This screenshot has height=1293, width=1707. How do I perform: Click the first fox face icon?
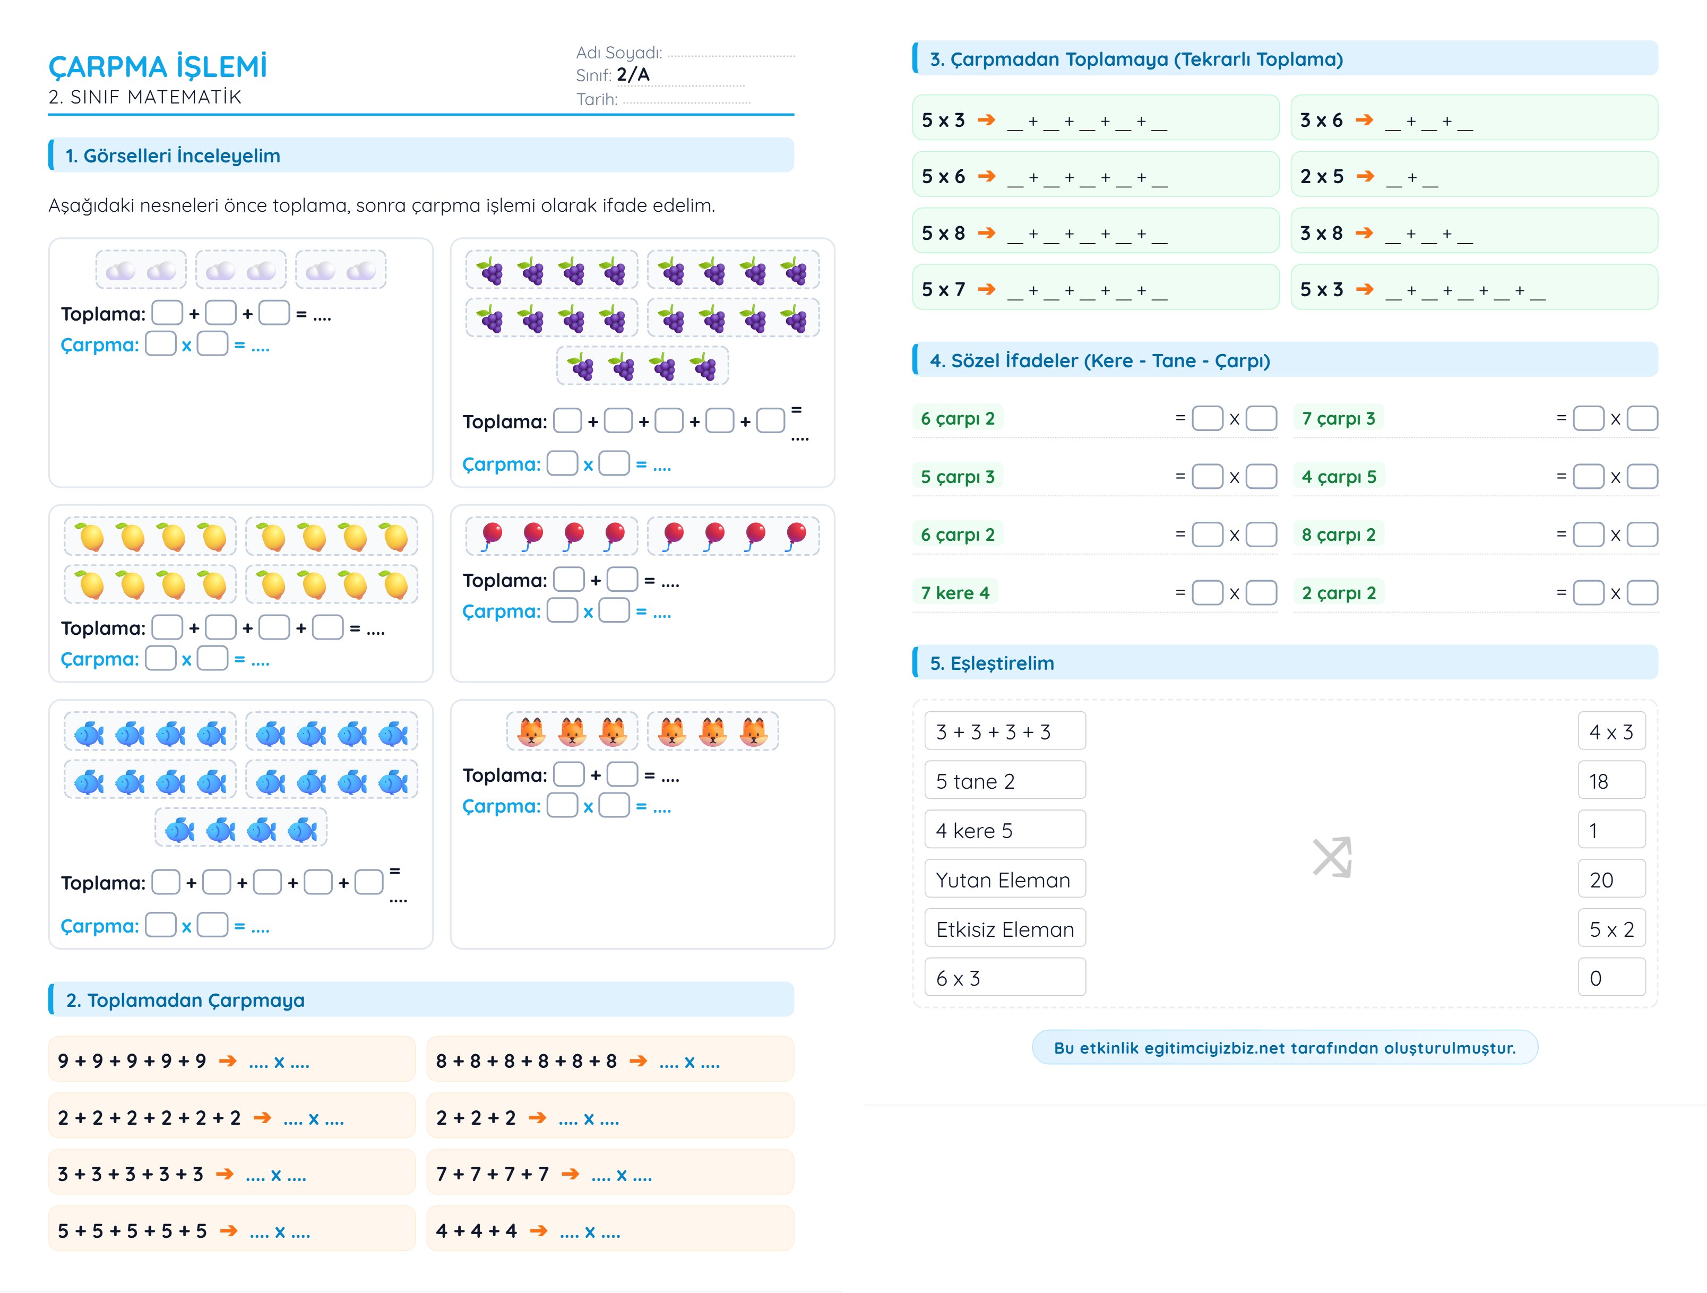point(532,731)
